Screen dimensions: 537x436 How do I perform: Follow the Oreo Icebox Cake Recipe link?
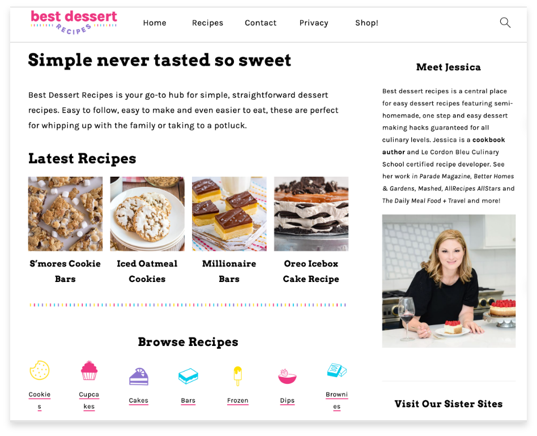[x=311, y=271]
